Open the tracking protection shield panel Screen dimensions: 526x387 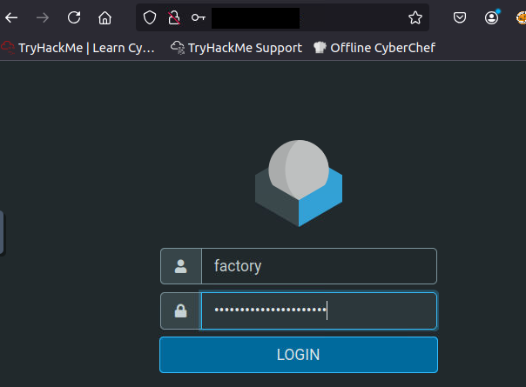150,17
